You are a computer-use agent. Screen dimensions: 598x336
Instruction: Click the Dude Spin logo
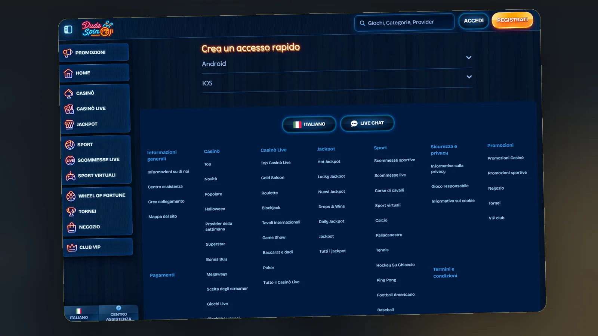97,28
